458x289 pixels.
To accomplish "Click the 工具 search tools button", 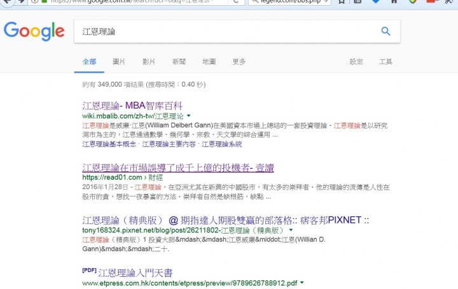I will (385, 62).
